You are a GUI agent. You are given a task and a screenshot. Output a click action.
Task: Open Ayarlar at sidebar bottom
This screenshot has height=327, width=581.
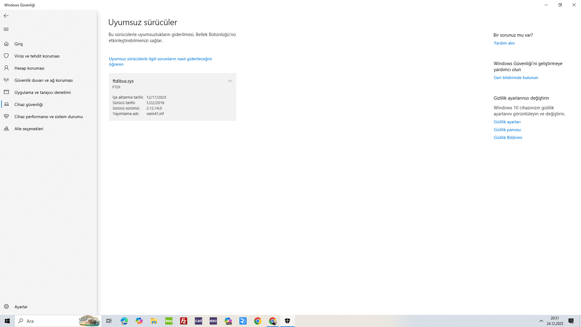click(21, 307)
